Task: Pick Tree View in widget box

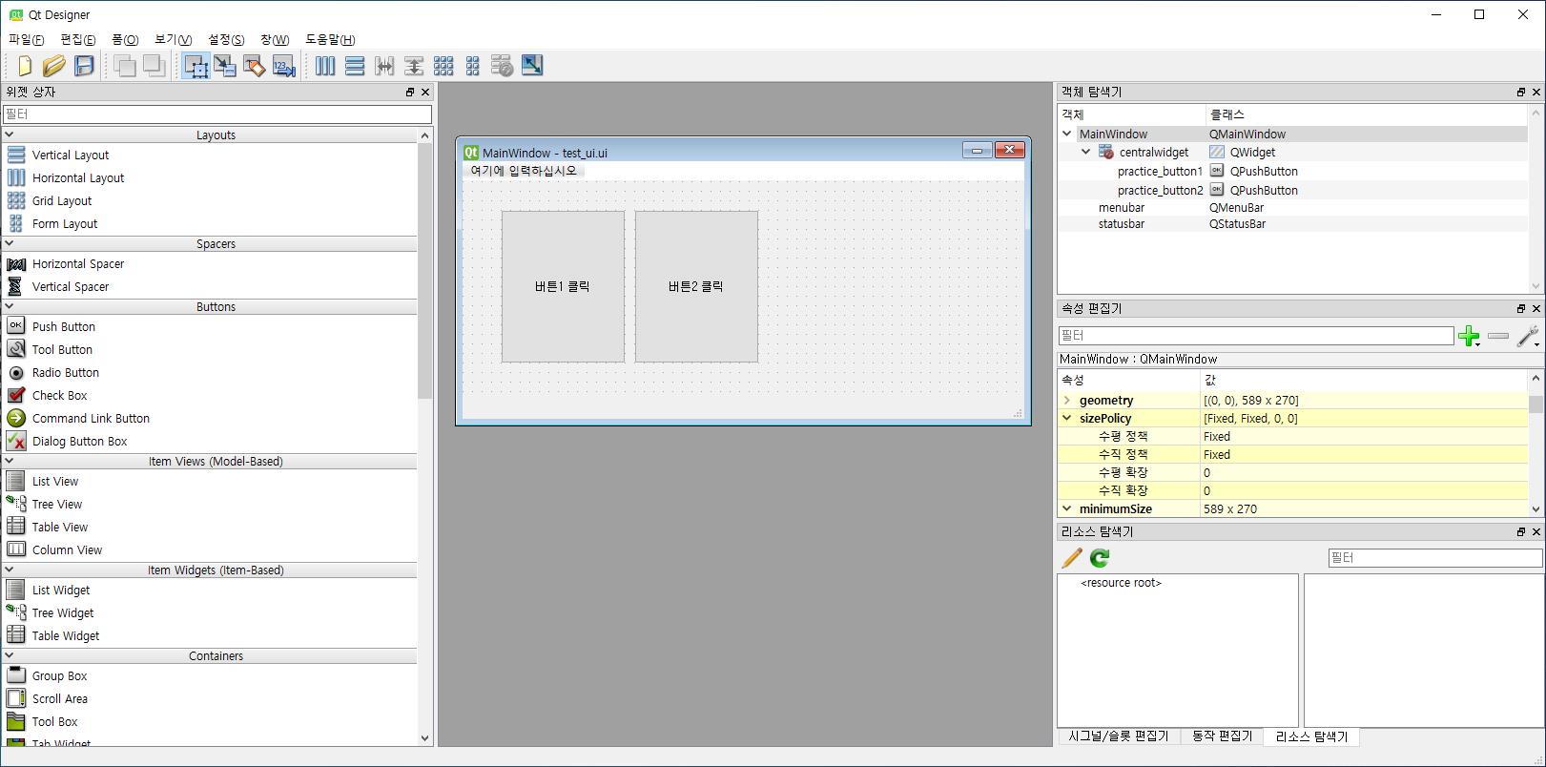Action: coord(57,504)
